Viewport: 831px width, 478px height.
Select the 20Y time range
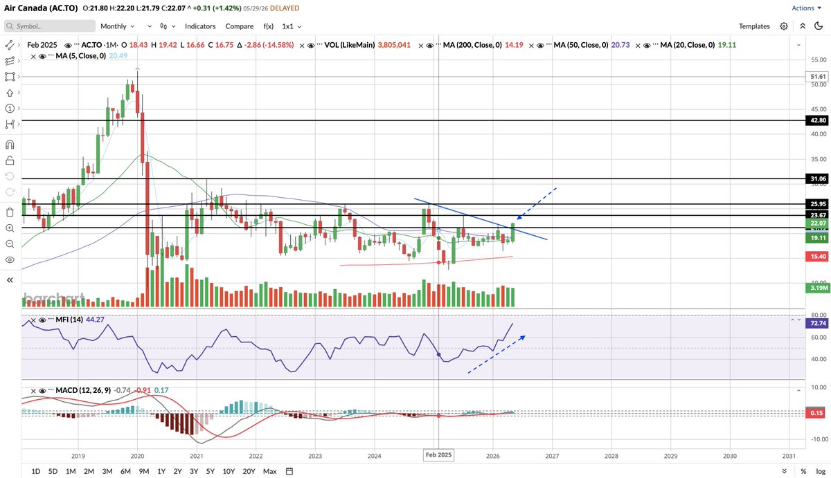pyautogui.click(x=249, y=471)
